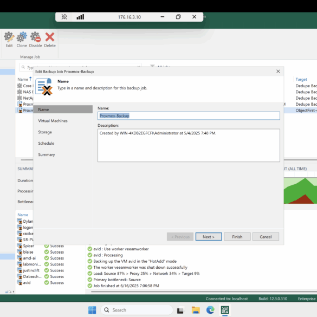317x317 pixels.
Task: Click the Veeam console taskbar icon
Action: point(225,310)
